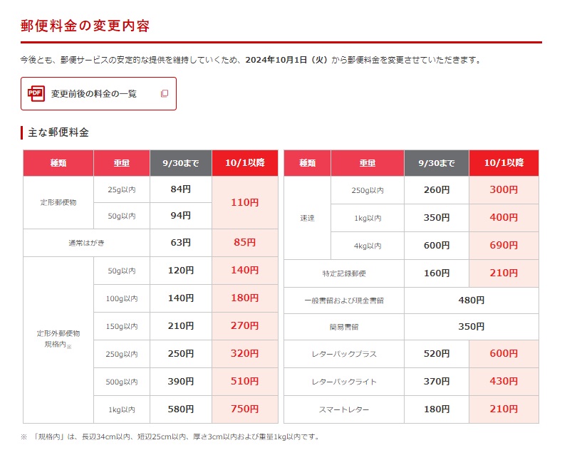Click the レターパックプラス row label
Image resolution: width=567 pixels, height=455 pixels.
(344, 354)
